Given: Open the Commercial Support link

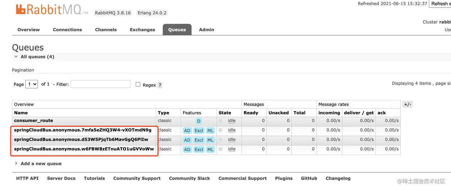Looking at the screenshot, I should point(243,178).
